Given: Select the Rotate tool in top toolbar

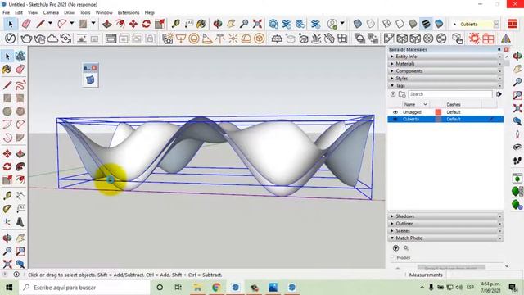Looking at the screenshot, I should coord(146,24).
